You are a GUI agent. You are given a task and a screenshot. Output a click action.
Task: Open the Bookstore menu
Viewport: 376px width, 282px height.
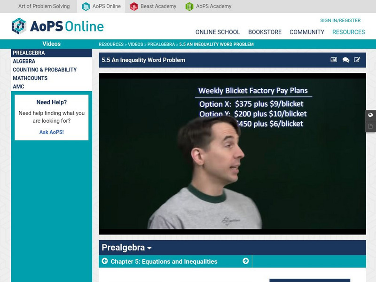265,32
